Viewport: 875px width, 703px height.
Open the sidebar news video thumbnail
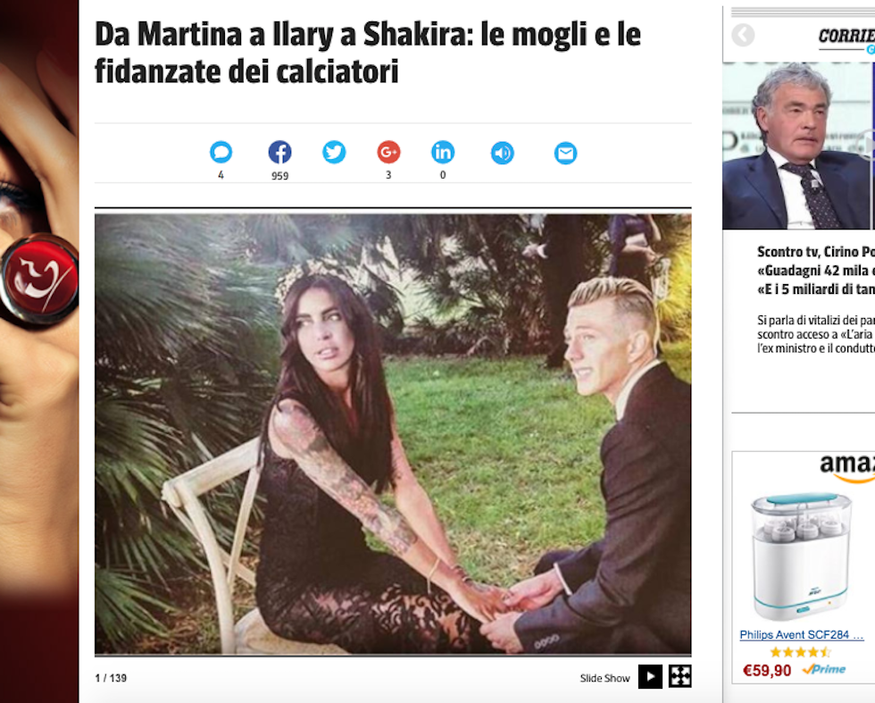[x=798, y=146]
